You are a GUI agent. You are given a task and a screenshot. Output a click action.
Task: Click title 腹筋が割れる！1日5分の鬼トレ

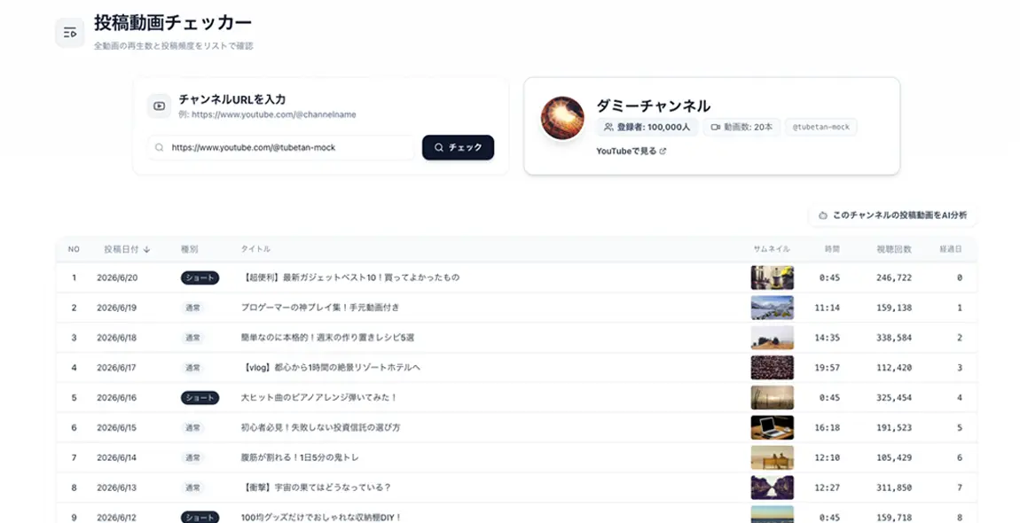tap(300, 458)
